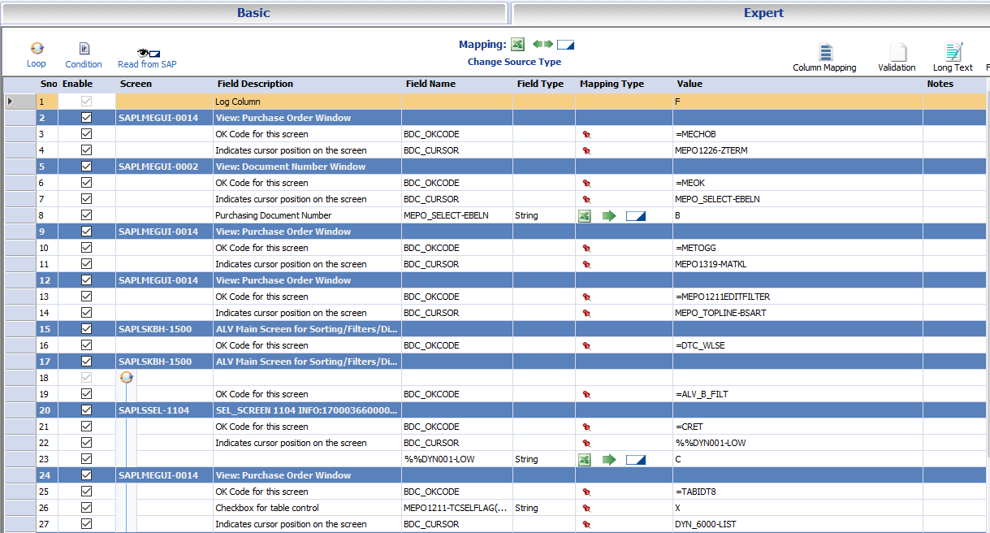
Task: Click the Validation toolbar icon
Action: coord(897,54)
